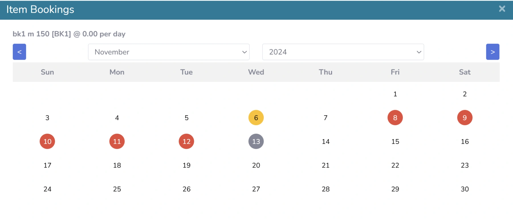Select the red booked day 8
513x219 pixels.
(x=395, y=117)
